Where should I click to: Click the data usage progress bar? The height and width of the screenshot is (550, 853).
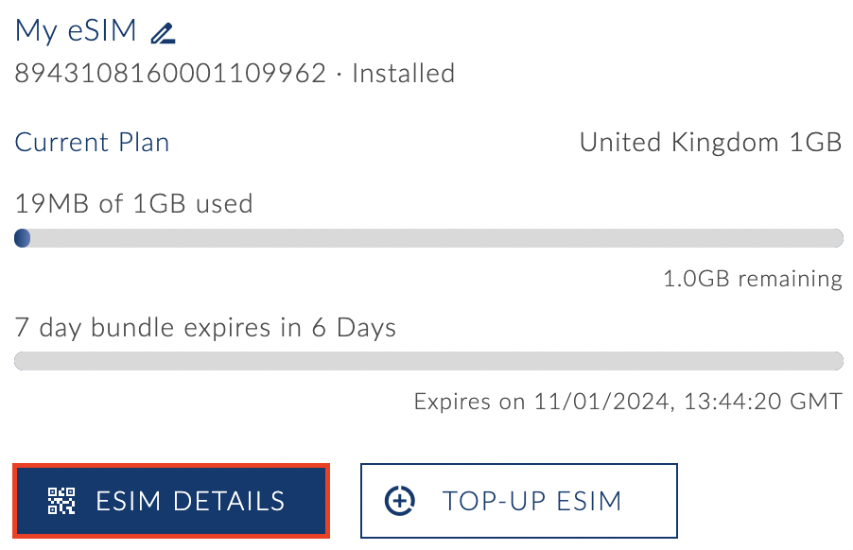(x=426, y=238)
